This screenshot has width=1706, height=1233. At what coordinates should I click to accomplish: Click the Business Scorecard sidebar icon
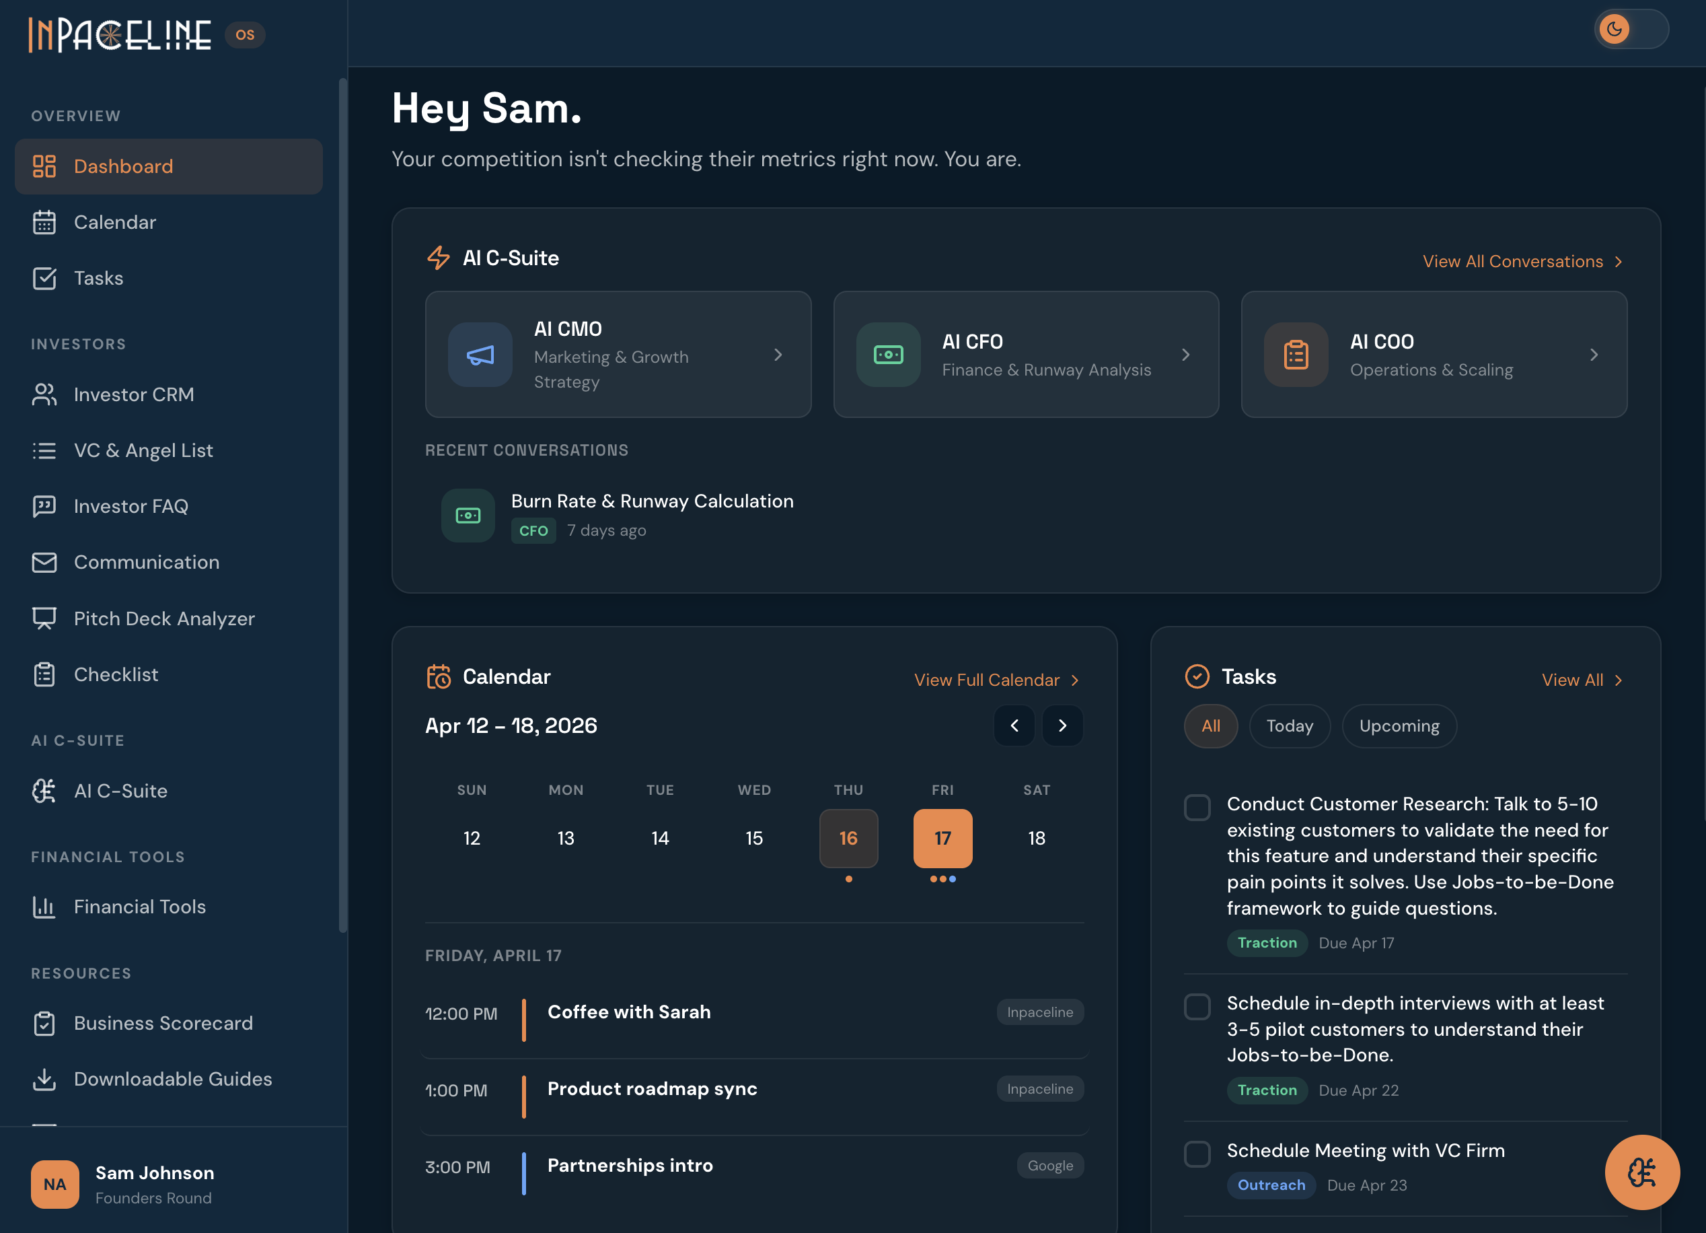pyautogui.click(x=44, y=1023)
